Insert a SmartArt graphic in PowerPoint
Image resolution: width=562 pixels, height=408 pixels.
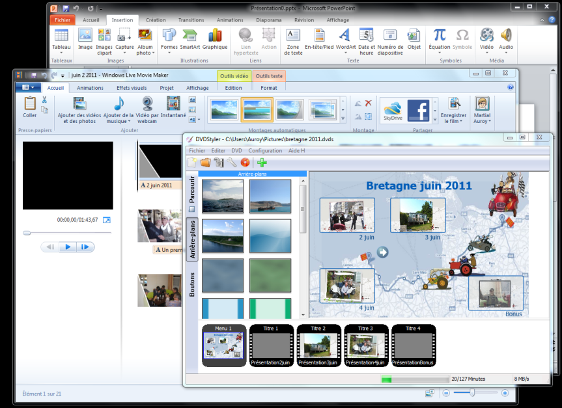tap(190, 39)
